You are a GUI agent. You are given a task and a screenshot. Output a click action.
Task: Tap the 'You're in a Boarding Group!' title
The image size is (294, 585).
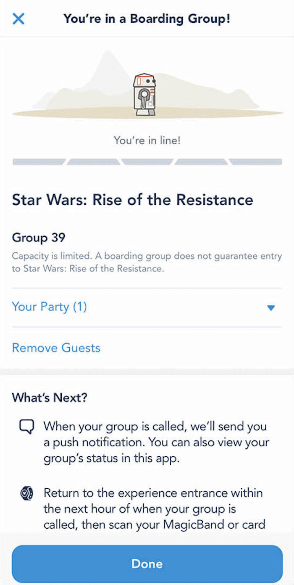click(147, 19)
